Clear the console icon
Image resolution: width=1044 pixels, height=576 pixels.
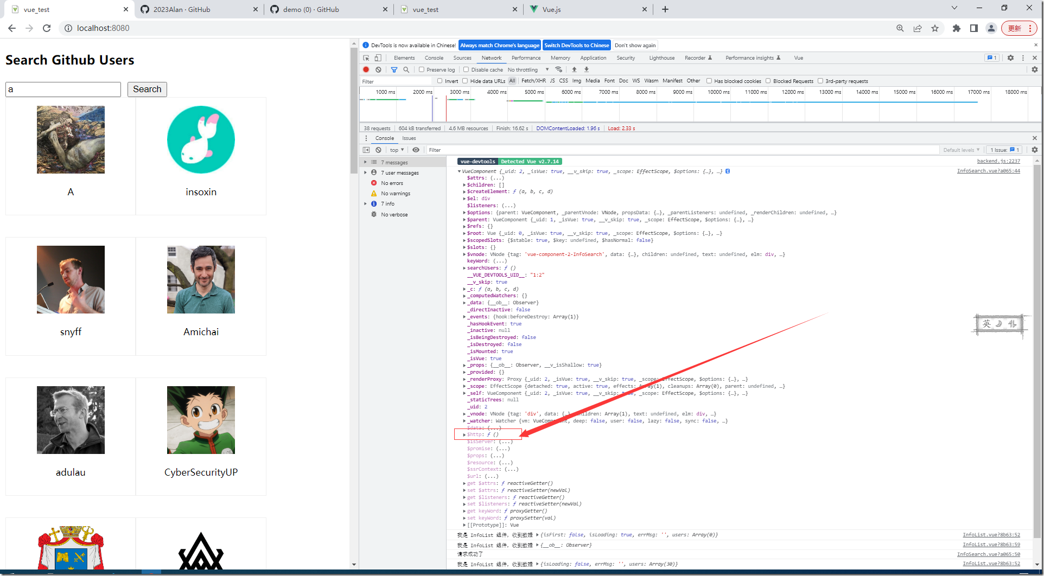click(378, 150)
